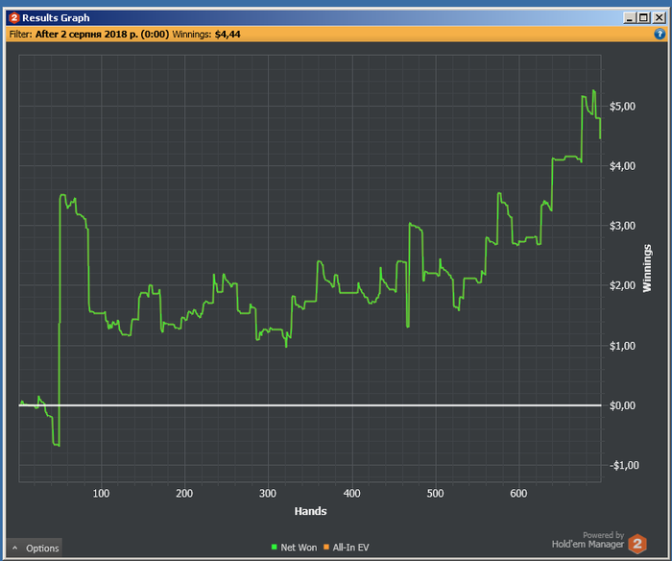Click the winnings value '$4,44'
672x561 pixels.
point(228,35)
